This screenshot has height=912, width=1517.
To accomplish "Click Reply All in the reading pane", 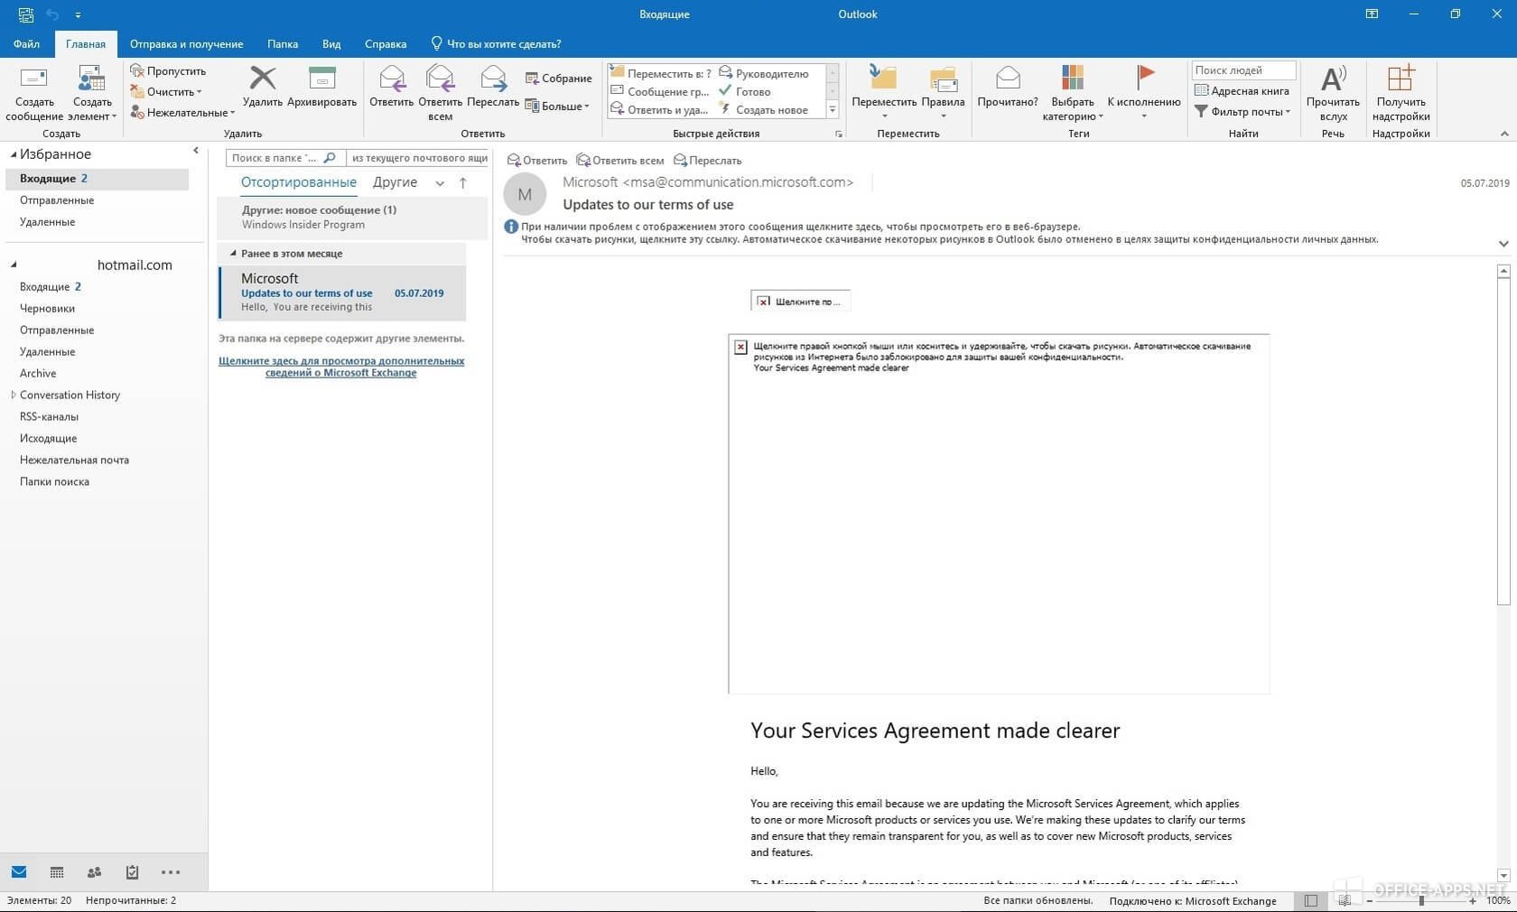I will (x=620, y=161).
